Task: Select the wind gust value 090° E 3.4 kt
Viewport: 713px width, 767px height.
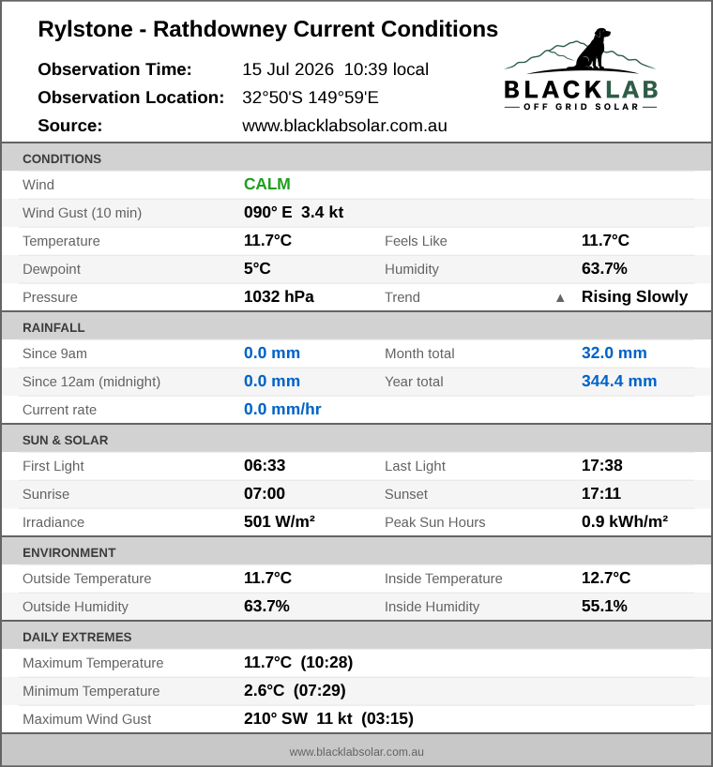Action: 294,212
